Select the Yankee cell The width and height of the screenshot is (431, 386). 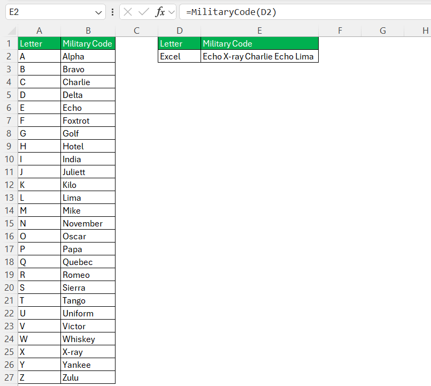click(x=88, y=365)
